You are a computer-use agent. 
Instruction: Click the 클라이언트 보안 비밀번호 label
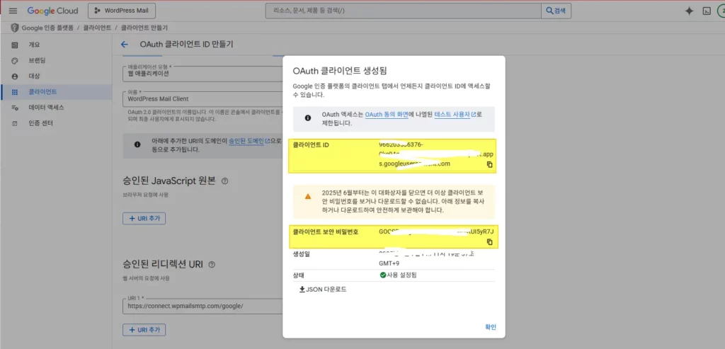tap(326, 231)
